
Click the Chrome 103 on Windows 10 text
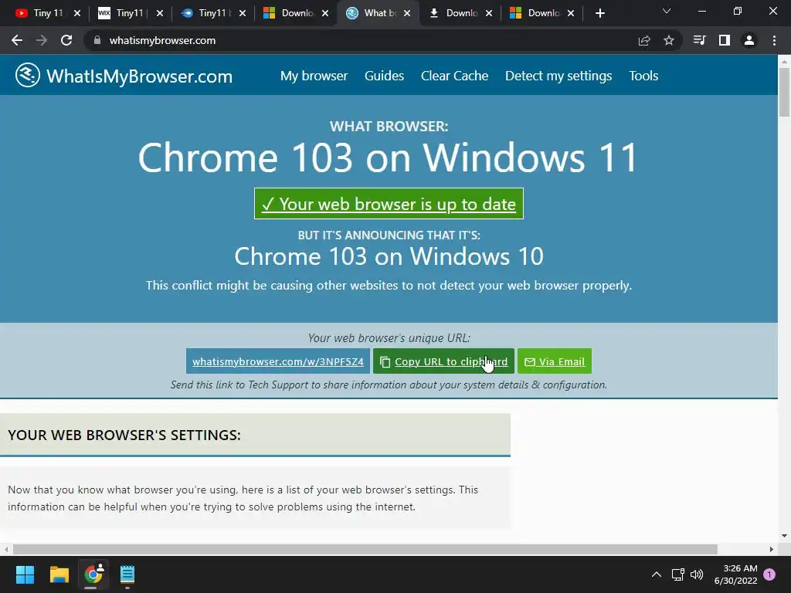(x=389, y=256)
